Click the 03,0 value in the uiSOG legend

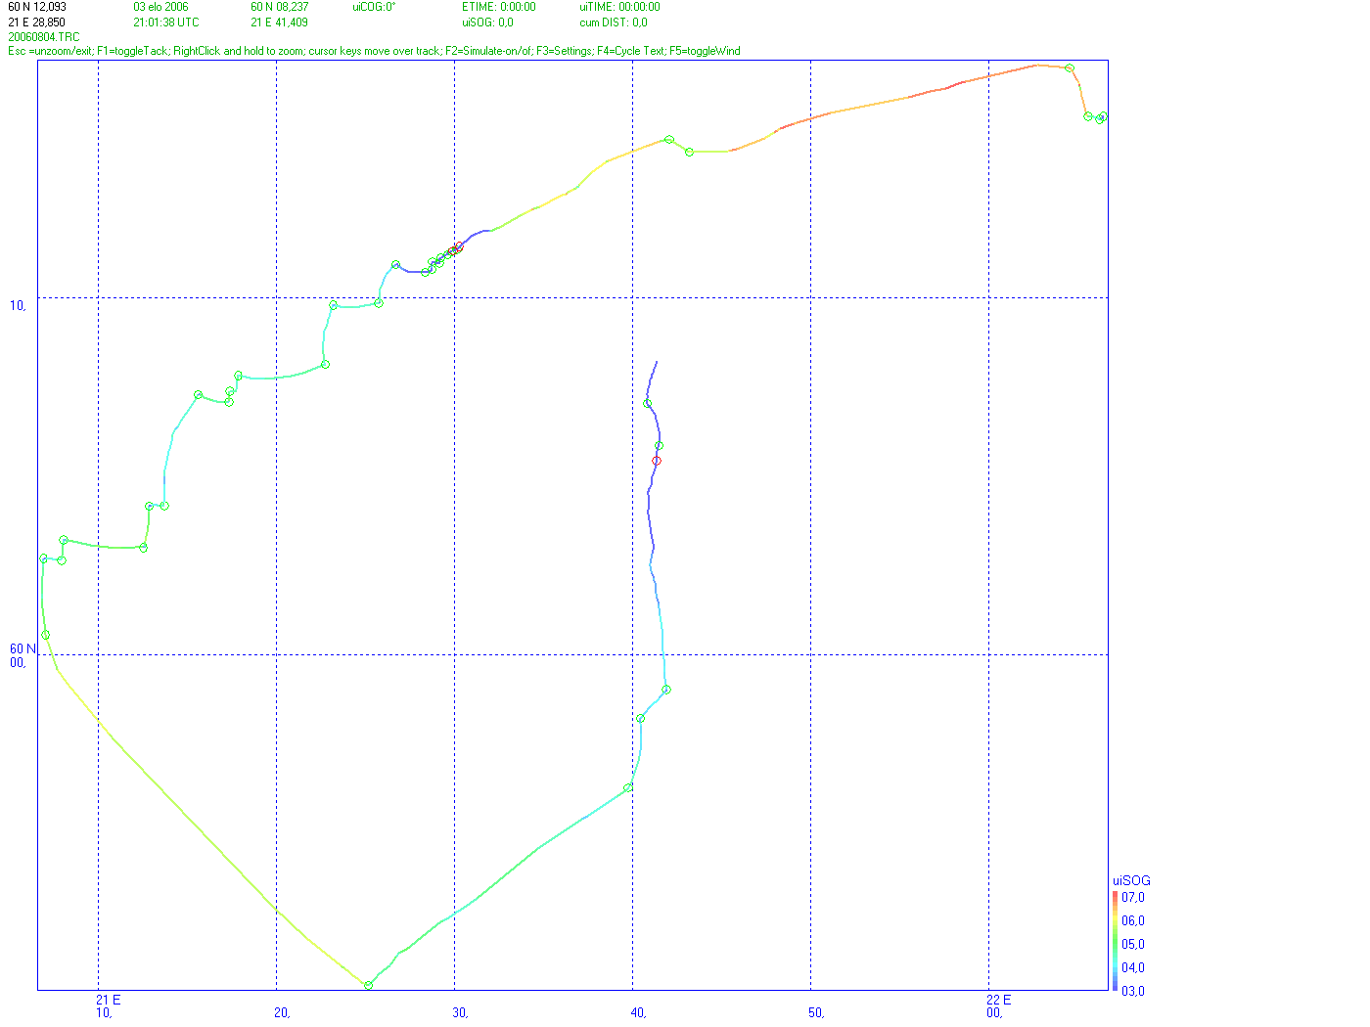pyautogui.click(x=1133, y=991)
